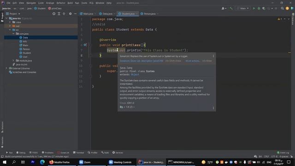Open the Event Log

coord(283,153)
